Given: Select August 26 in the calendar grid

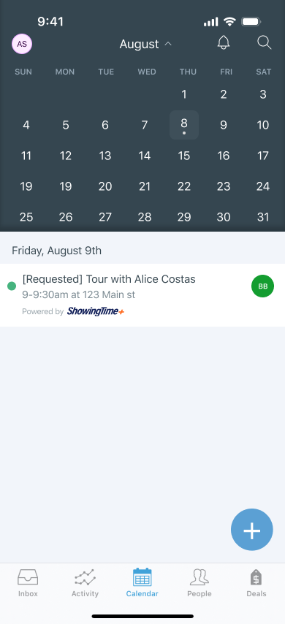Looking at the screenshot, I should coord(66,217).
